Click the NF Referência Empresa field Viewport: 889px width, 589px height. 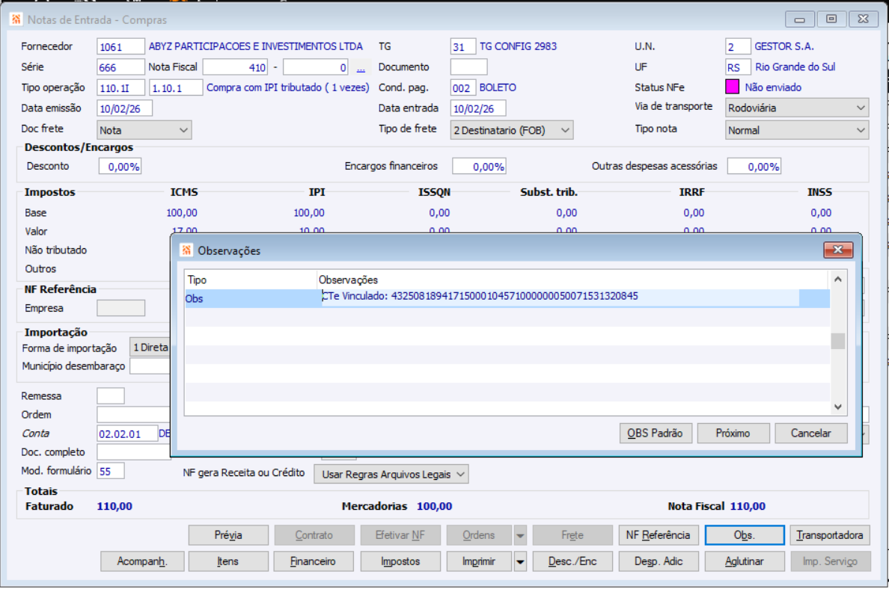coord(120,308)
